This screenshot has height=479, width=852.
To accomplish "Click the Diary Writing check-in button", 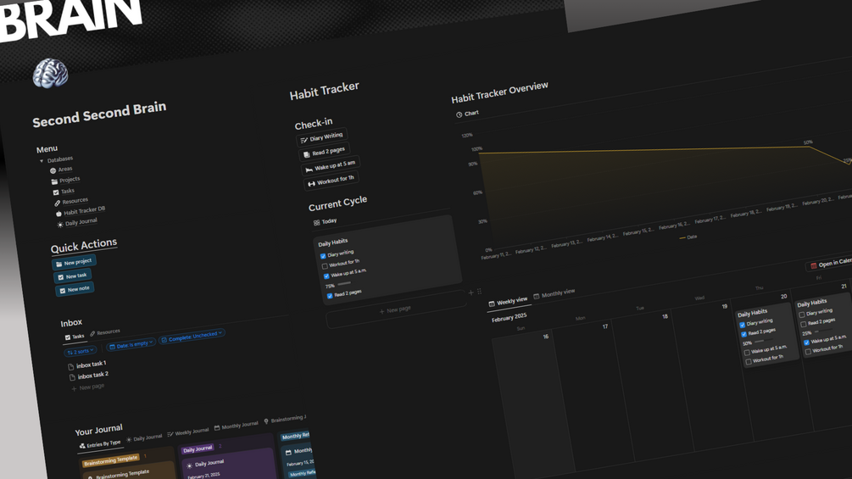I will point(321,137).
